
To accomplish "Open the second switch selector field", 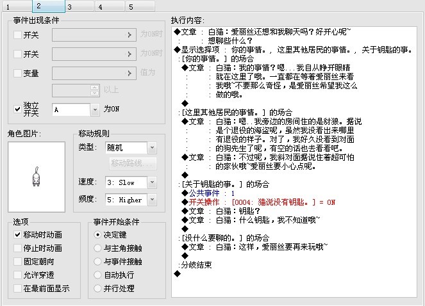I will coord(94,54).
